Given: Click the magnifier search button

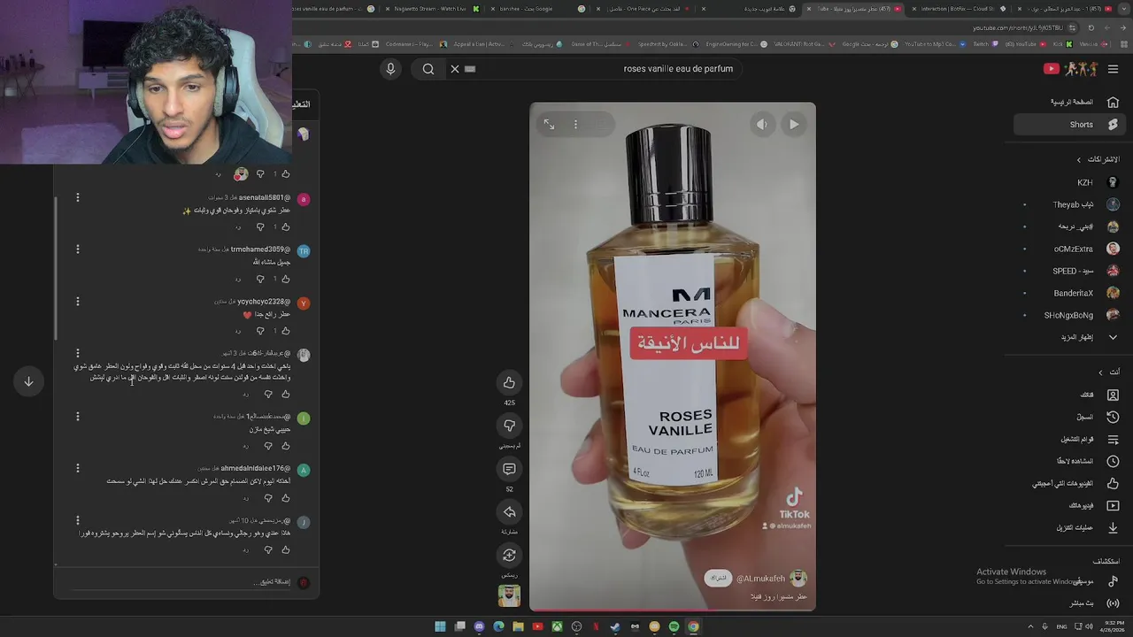Looking at the screenshot, I should (428, 69).
